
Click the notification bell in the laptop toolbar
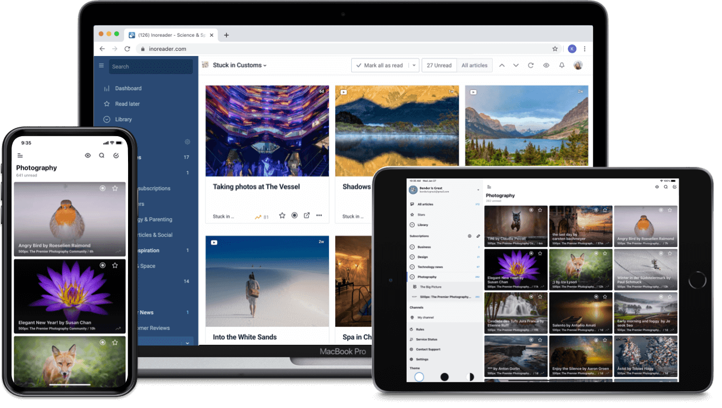562,65
